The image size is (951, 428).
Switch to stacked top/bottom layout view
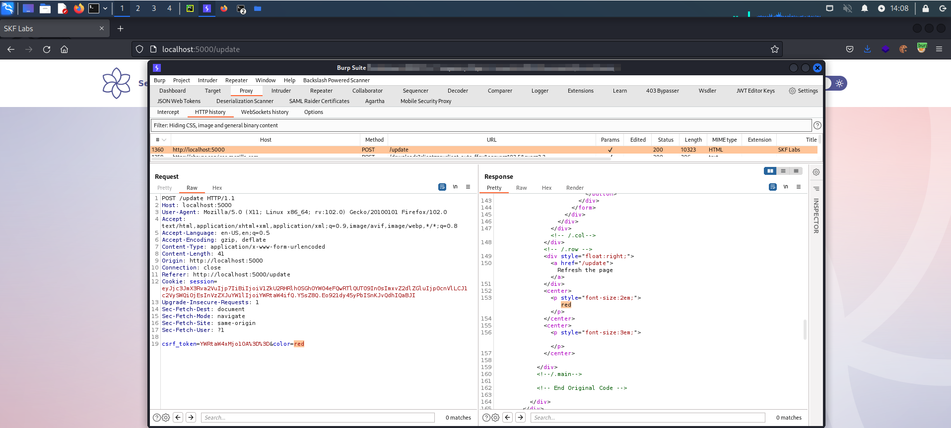(x=783, y=171)
